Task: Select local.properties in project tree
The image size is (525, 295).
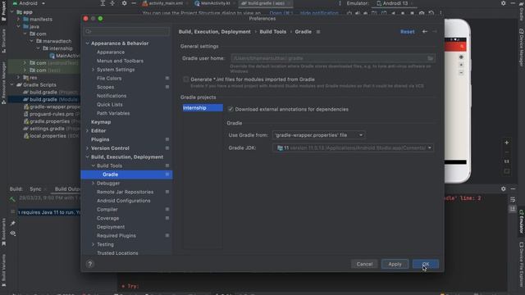Action: [48, 136]
